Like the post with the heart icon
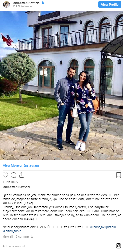Image resolution: width=124 pixels, height=249 pixels. [x=5, y=175]
